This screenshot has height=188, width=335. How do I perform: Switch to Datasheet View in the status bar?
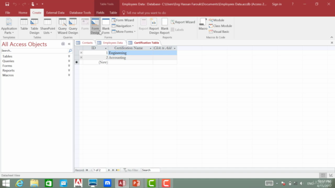point(323,175)
